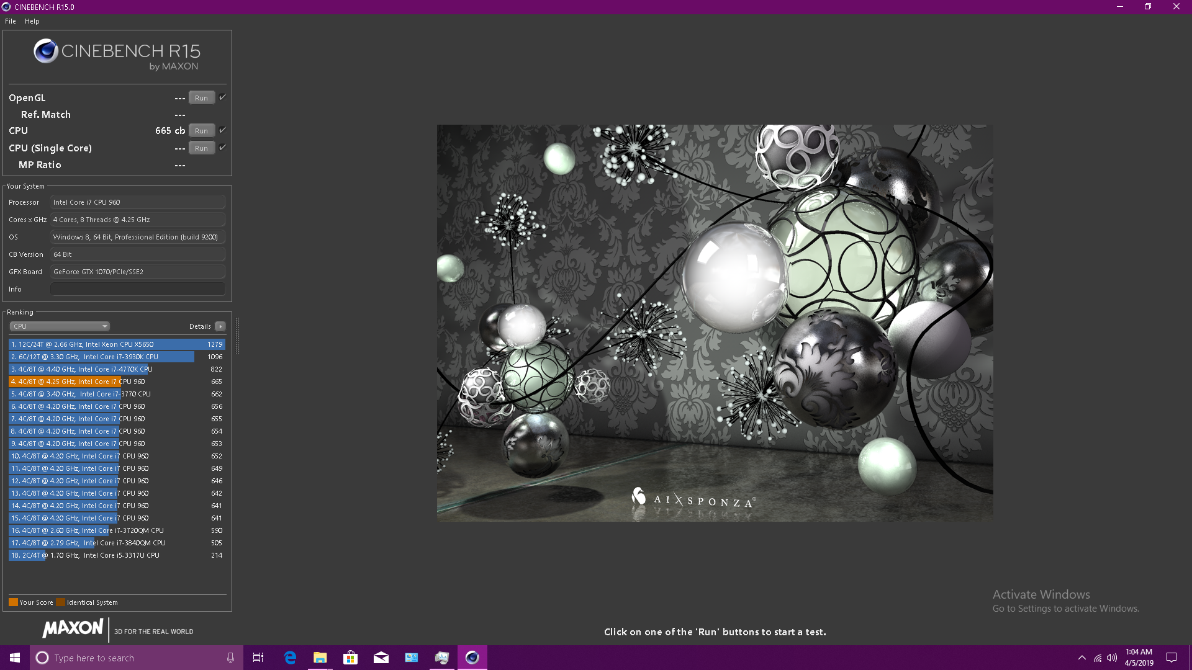
Task: Click the taskbar search box
Action: [x=137, y=658]
